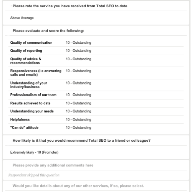Image resolution: width=192 pixels, height=192 pixels.
Task: Select the Helpfulness row label
Action: pyautogui.click(x=20, y=119)
